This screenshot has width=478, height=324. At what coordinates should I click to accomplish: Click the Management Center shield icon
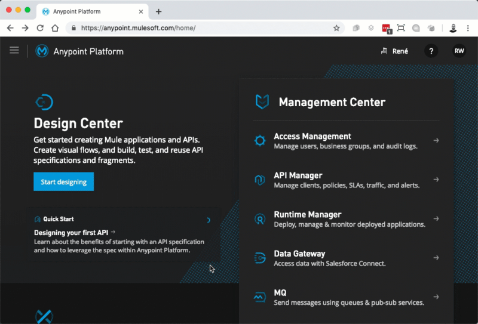[262, 101]
